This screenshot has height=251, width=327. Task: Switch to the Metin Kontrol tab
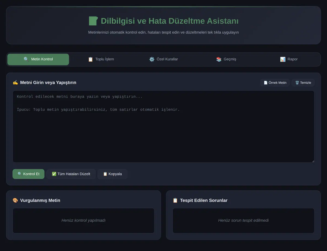point(38,59)
